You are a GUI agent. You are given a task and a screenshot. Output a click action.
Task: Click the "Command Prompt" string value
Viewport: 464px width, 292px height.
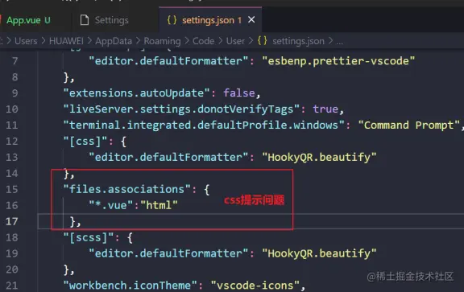pyautogui.click(x=409, y=125)
